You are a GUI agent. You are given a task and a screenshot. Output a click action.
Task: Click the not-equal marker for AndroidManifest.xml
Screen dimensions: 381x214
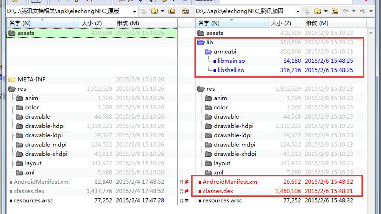(187, 182)
